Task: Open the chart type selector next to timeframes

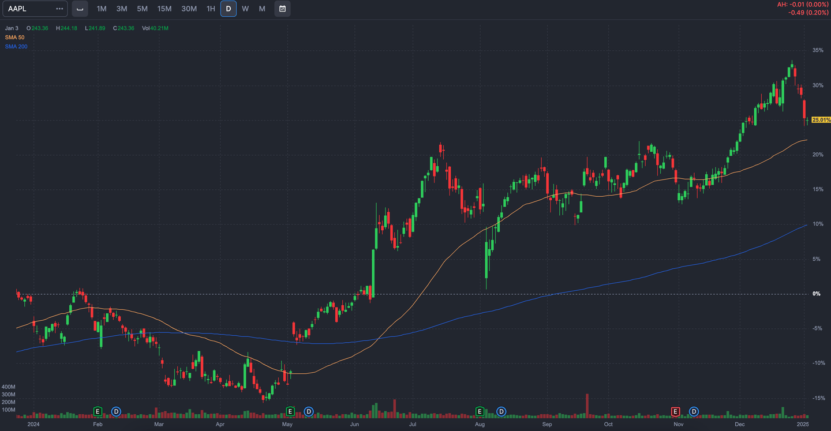Action: coord(80,9)
